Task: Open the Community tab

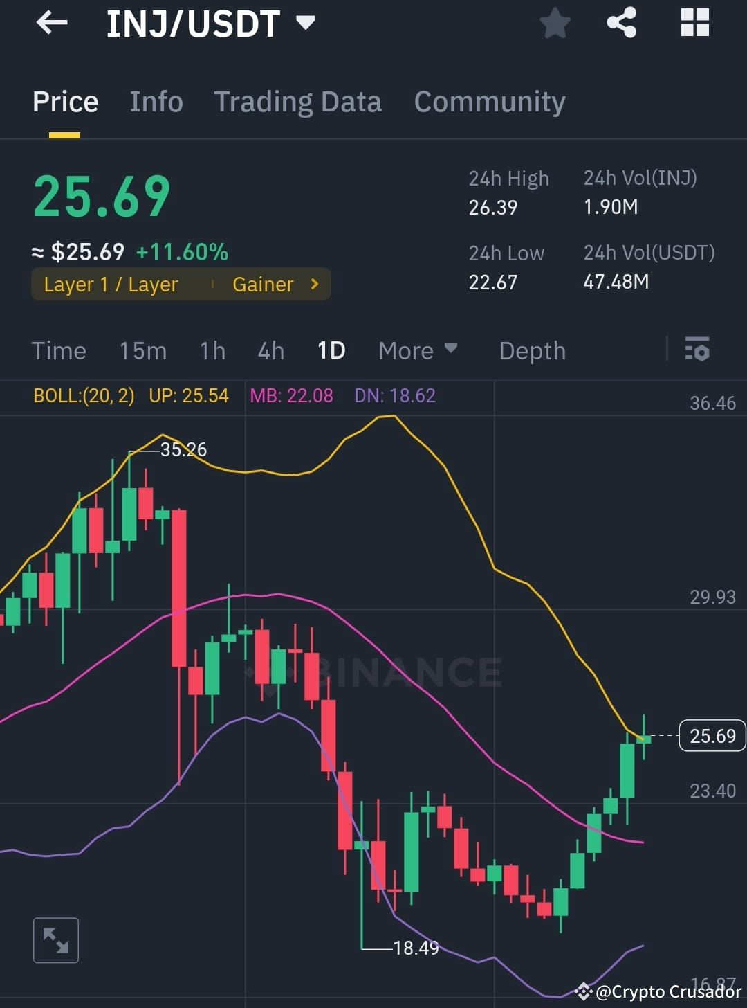Action: click(489, 101)
